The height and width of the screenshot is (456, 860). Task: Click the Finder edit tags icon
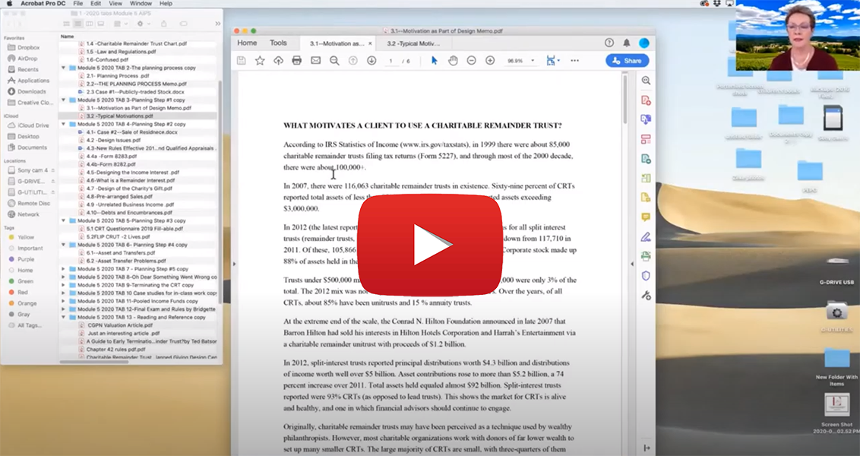[184, 24]
